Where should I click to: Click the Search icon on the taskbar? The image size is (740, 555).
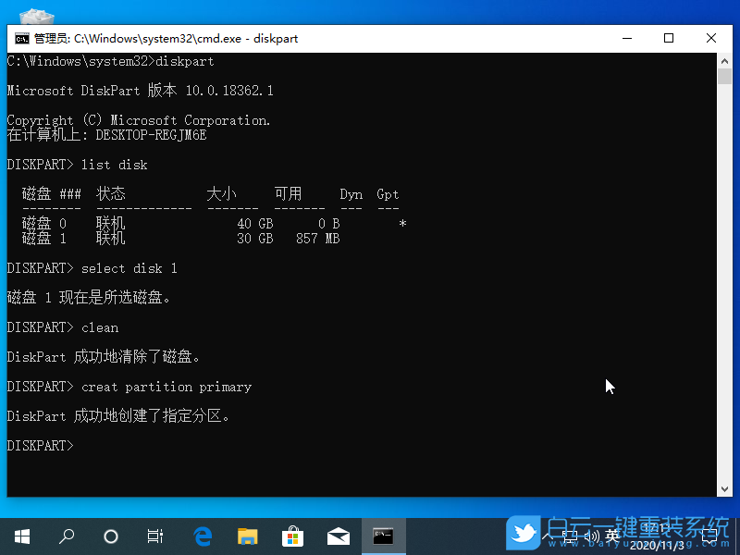tap(66, 536)
